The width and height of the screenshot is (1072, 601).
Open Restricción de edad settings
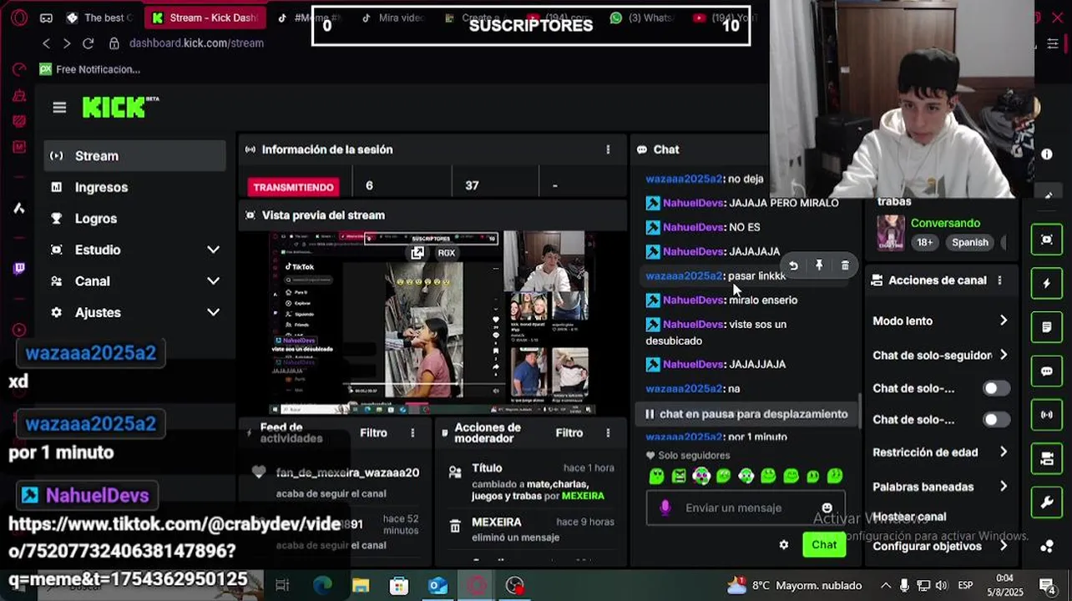pyautogui.click(x=940, y=452)
